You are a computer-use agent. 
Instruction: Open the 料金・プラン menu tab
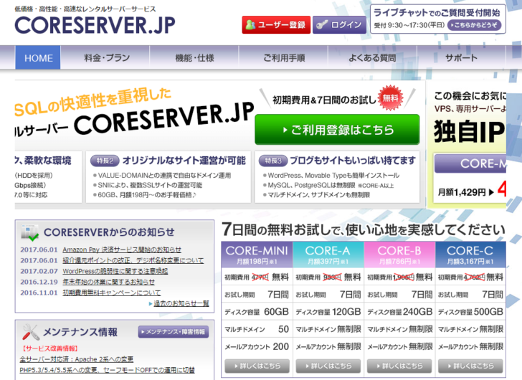point(107,57)
